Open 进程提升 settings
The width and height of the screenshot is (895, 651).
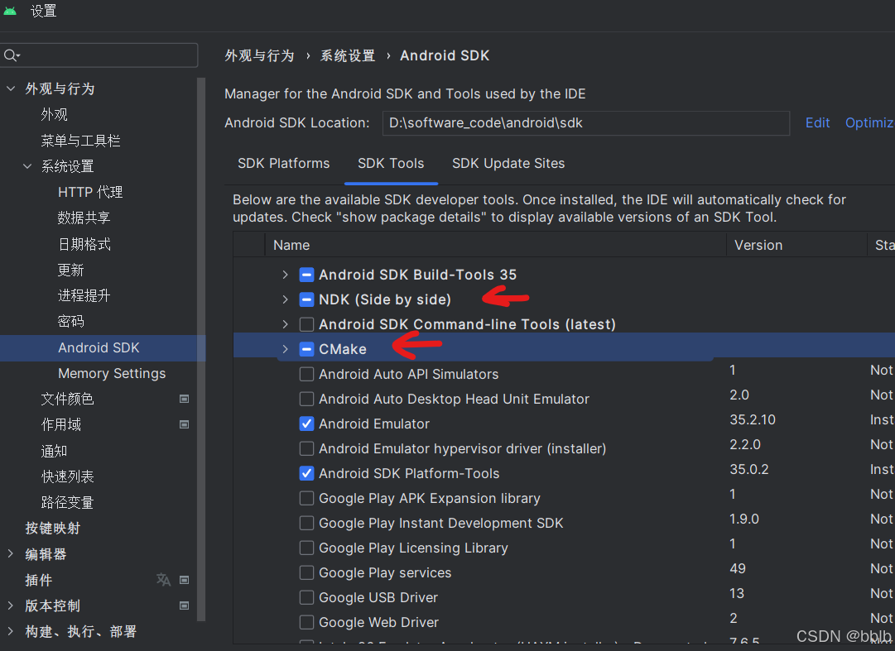84,295
